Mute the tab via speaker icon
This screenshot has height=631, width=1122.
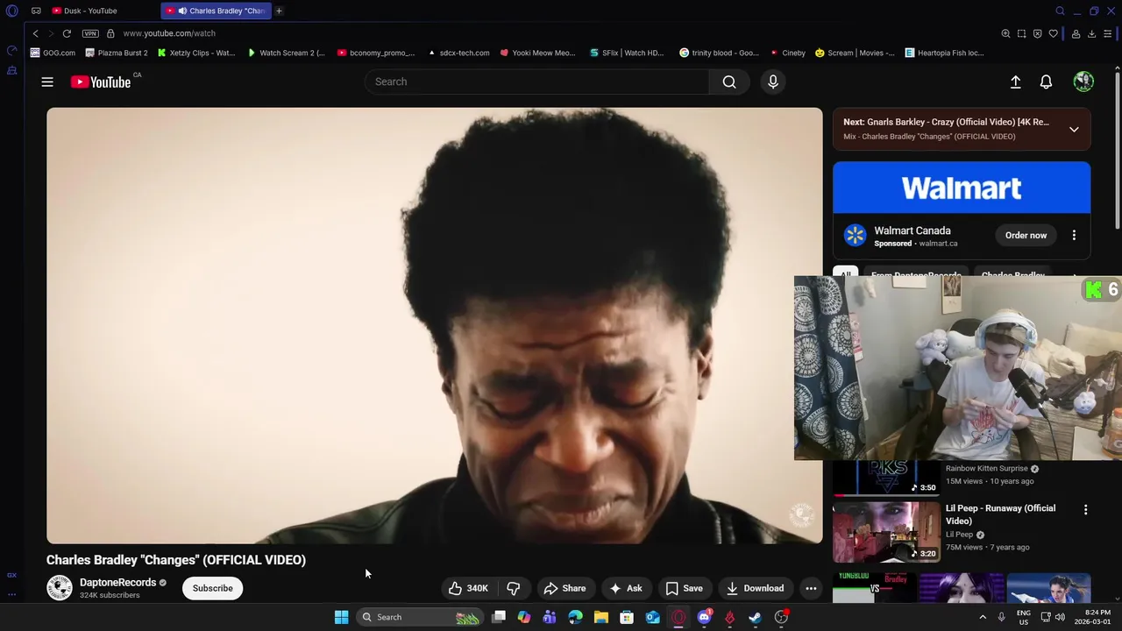point(182,11)
